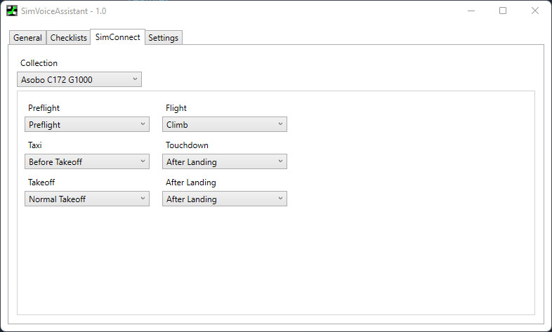The image size is (552, 332).
Task: Open the Flight dropdown set to Climb
Action: tap(224, 124)
